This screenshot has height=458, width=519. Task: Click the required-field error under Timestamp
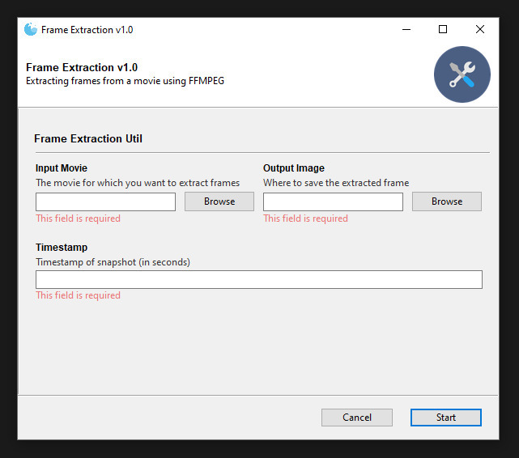78,295
